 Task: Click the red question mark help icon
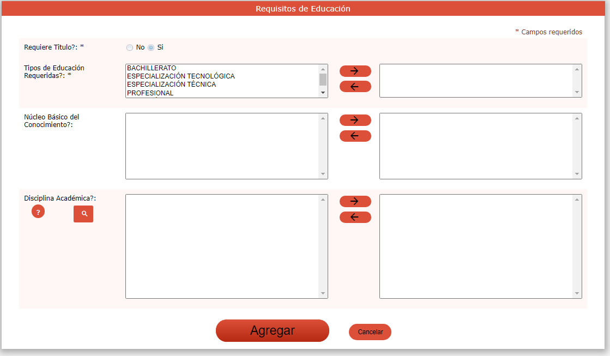(x=38, y=212)
